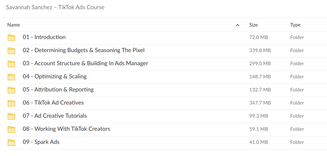This screenshot has width=327, height=156.
Task: Click the folder icon beside 01 - Introduction
Action: [x=11, y=37]
